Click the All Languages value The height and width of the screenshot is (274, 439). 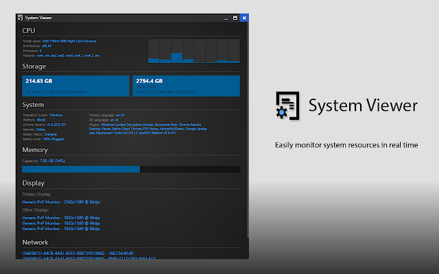point(114,120)
